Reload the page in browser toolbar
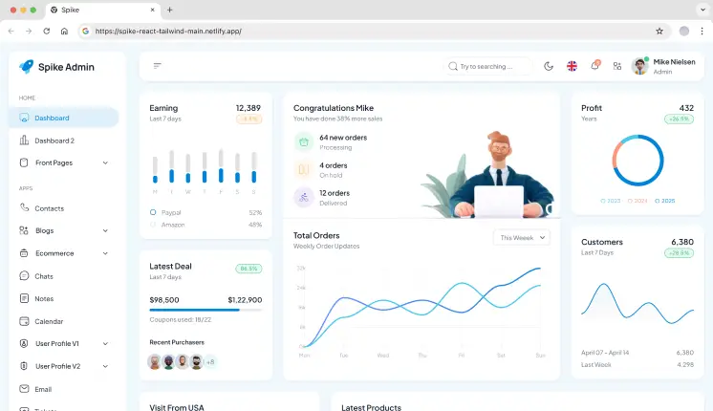The image size is (713, 411). tap(47, 31)
